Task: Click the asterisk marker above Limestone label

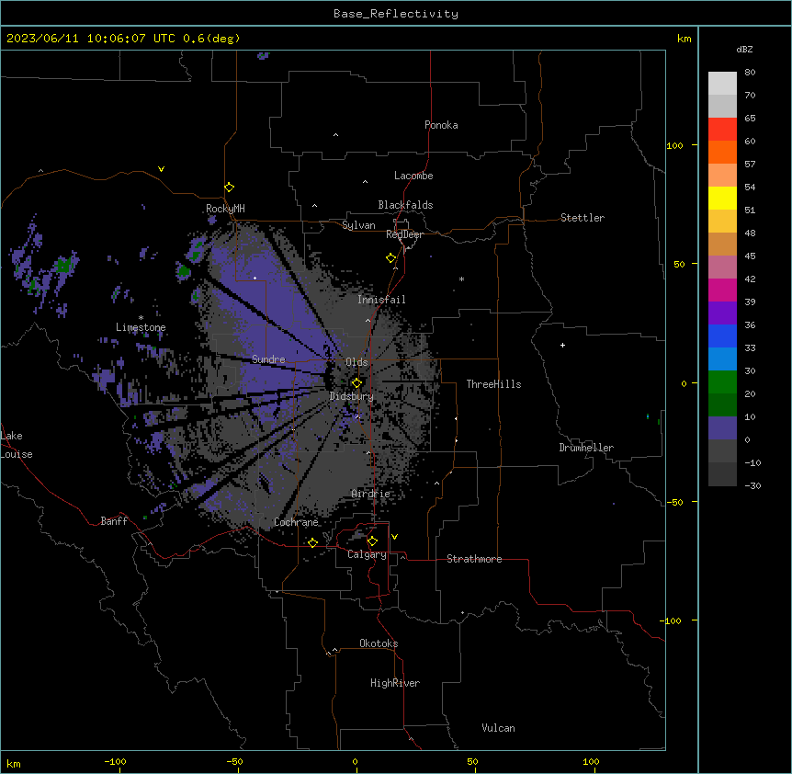Action: point(141,318)
